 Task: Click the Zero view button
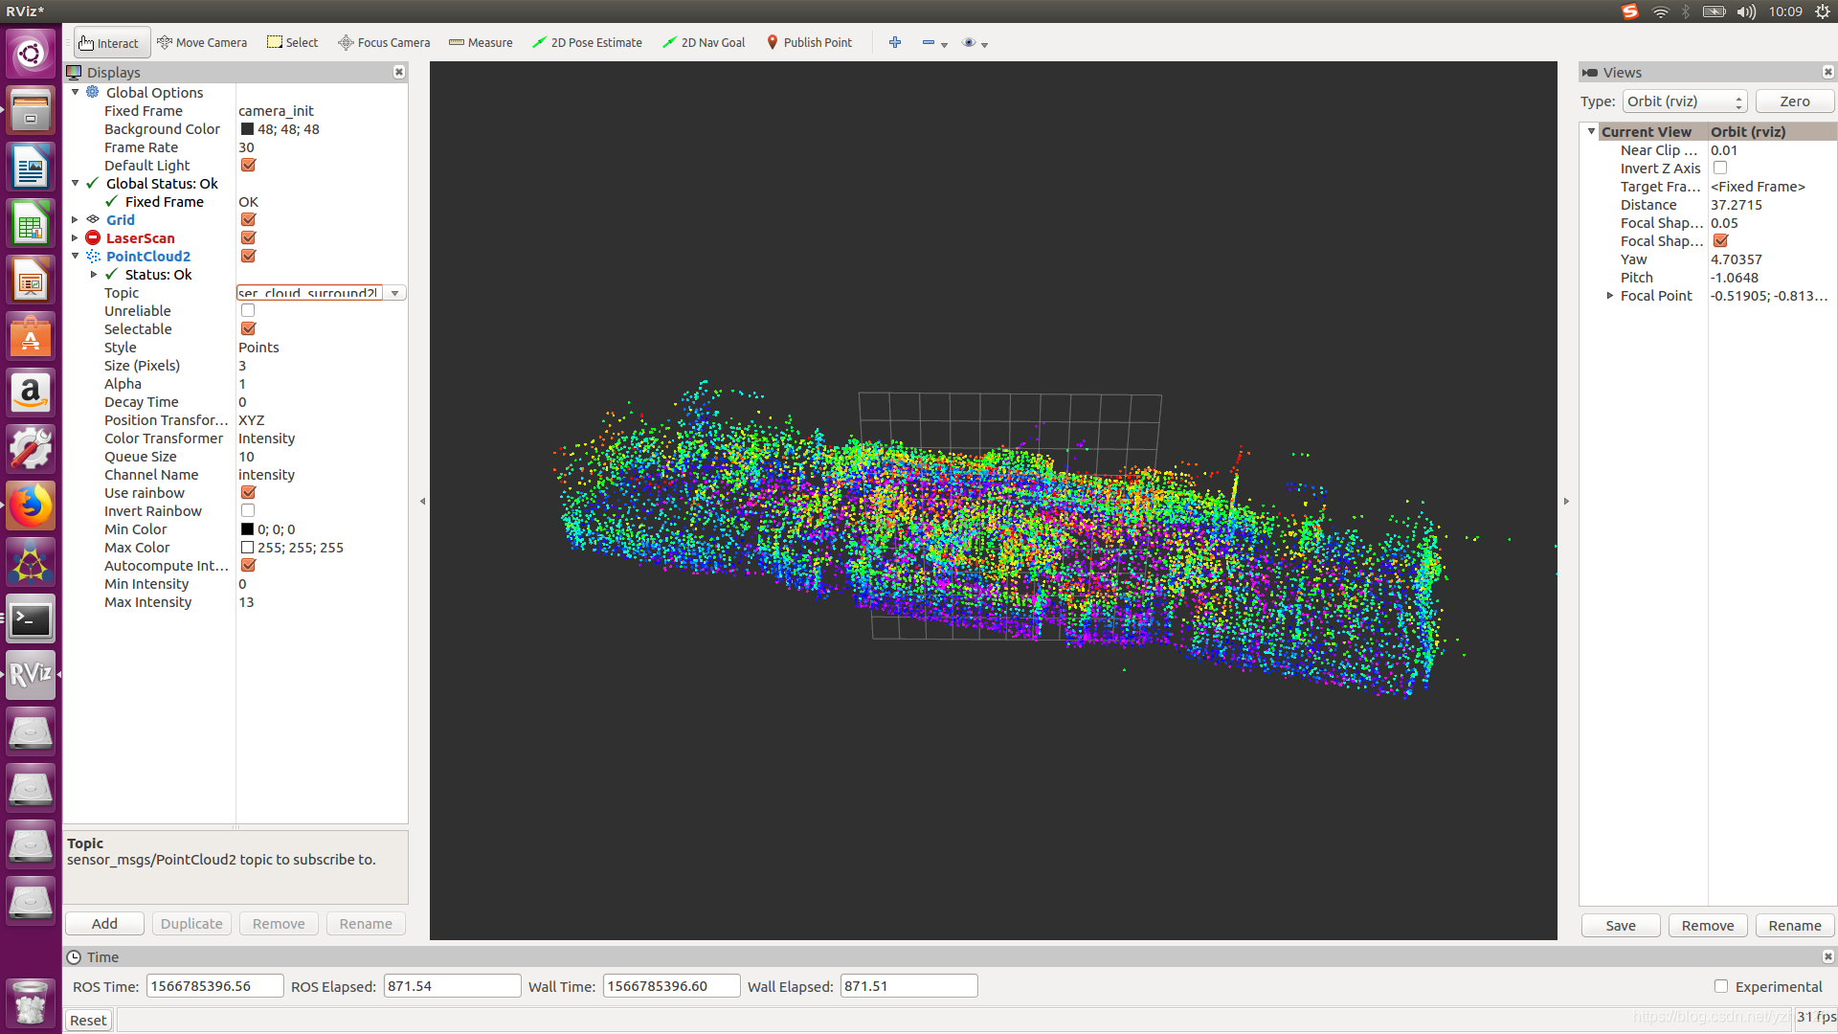(x=1795, y=101)
